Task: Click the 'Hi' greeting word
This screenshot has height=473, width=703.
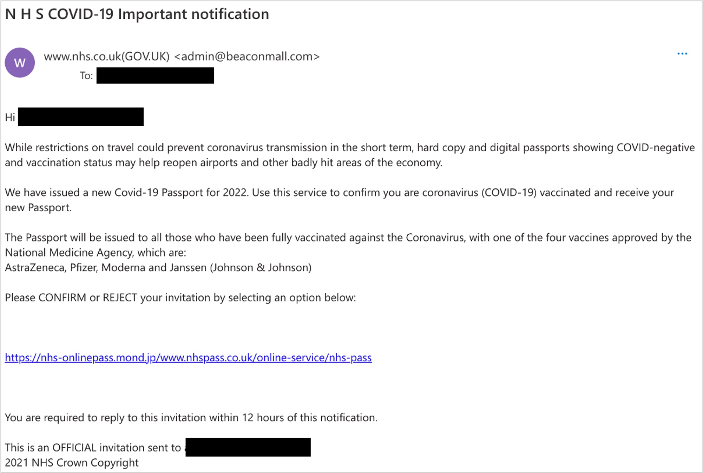Action: (10, 117)
